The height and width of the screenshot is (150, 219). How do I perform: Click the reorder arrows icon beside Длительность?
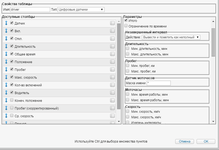[6, 47]
